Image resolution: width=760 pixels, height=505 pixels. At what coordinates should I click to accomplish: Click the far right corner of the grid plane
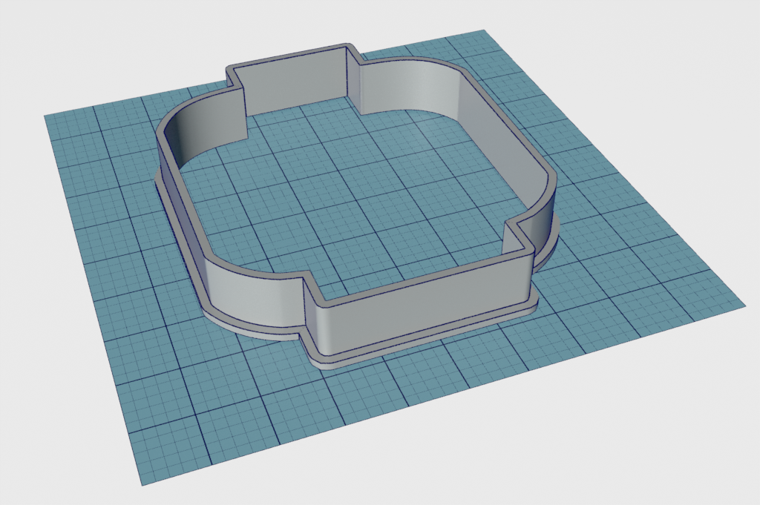[x=741, y=303]
